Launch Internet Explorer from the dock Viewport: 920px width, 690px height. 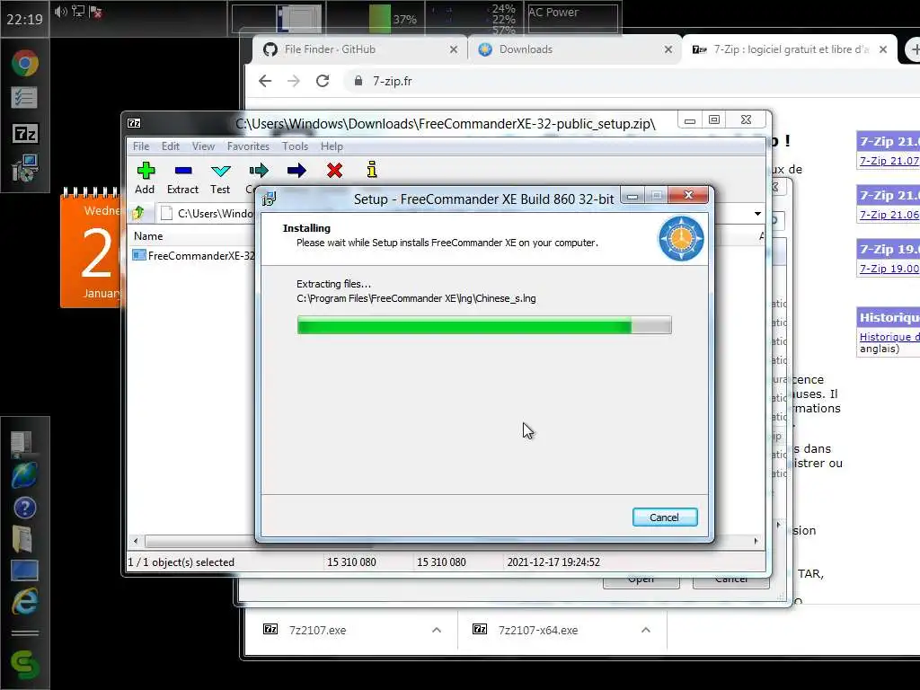24,601
